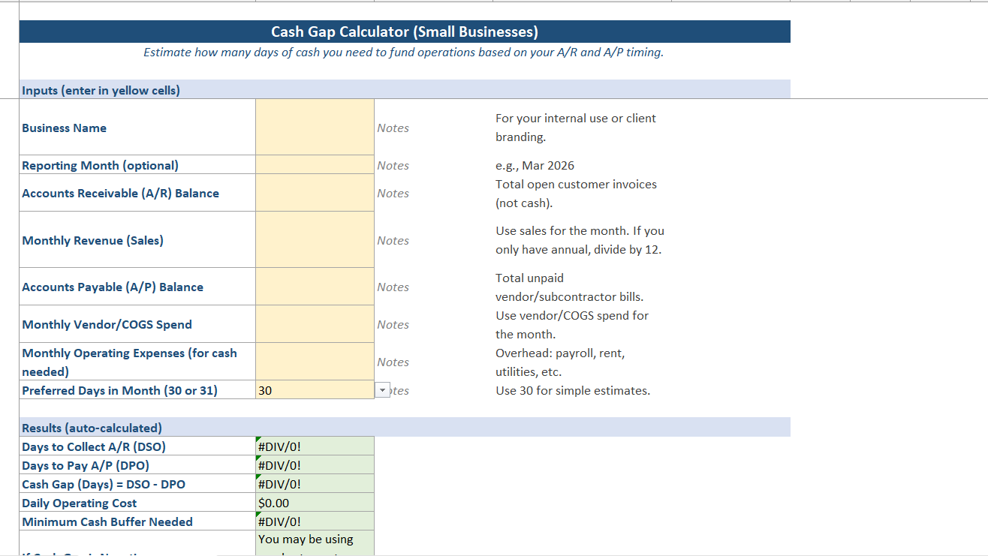Select the 'Minimum Cash Buffer Needed' label cell

click(x=137, y=521)
